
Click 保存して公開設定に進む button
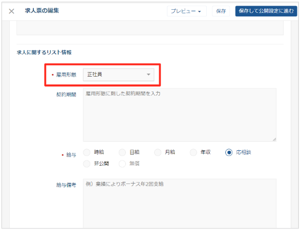pyautogui.click(x=266, y=11)
